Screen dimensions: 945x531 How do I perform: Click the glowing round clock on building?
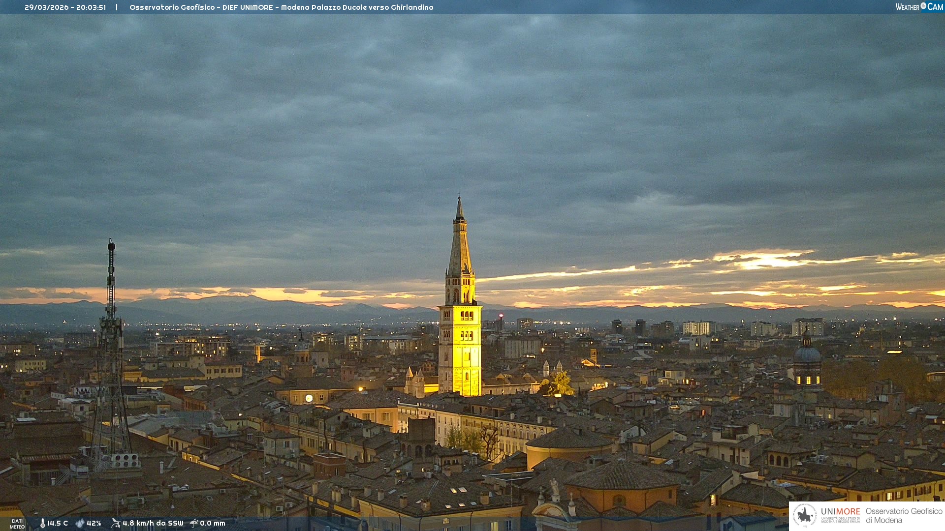click(309, 398)
